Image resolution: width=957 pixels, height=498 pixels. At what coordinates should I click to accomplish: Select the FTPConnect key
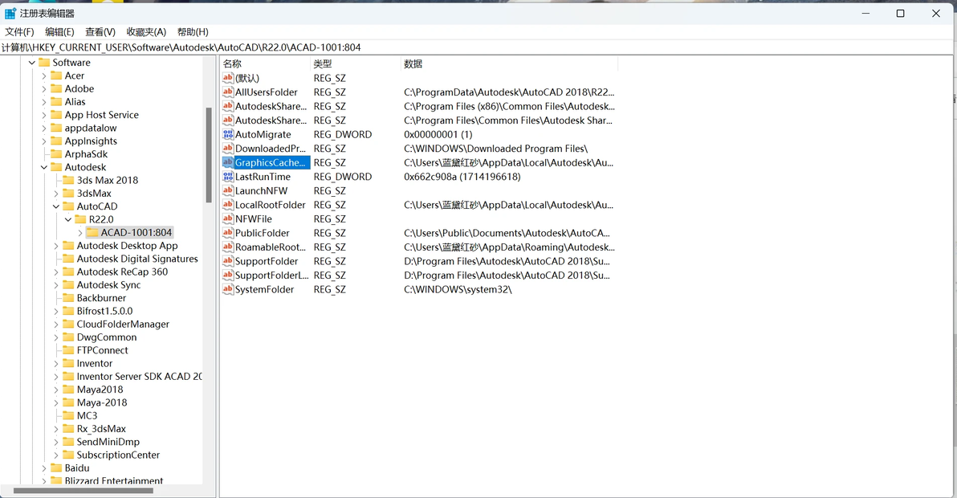103,350
